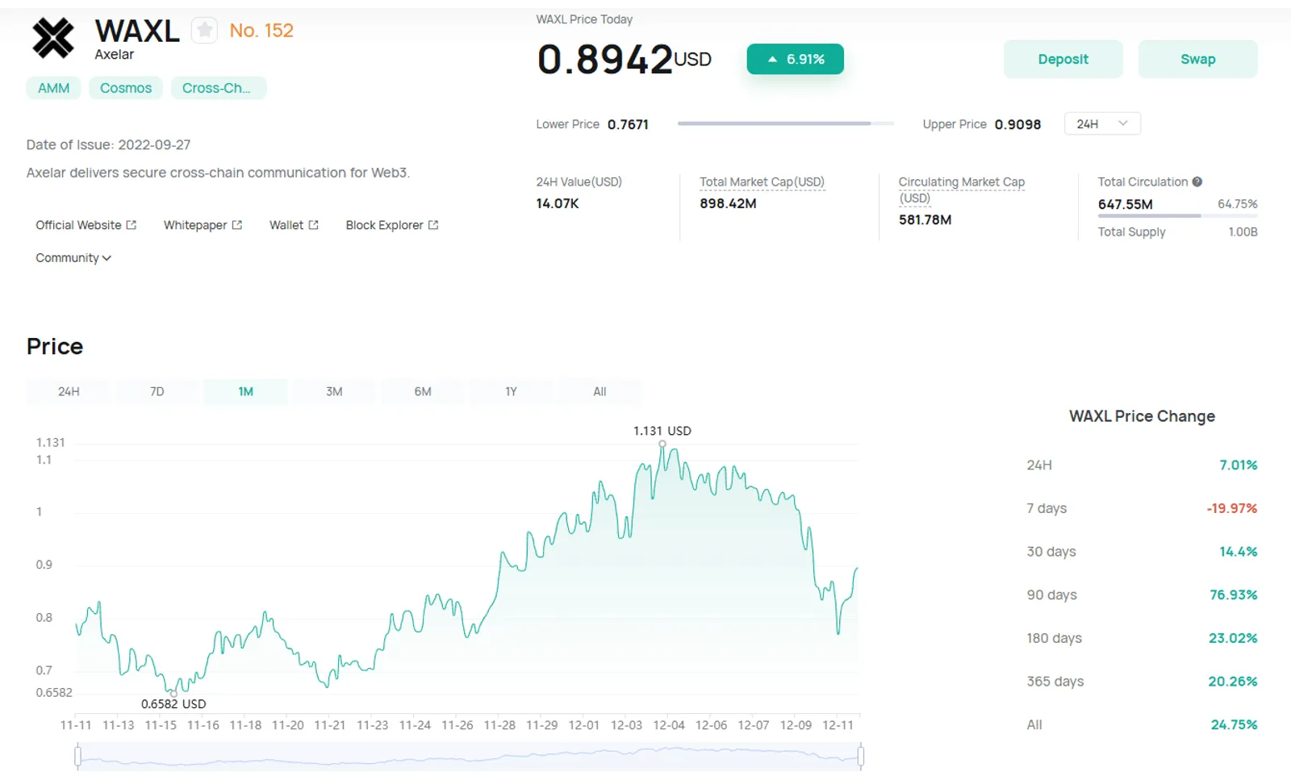Click the Whitepaper external link icon
The height and width of the screenshot is (776, 1291).
click(x=237, y=225)
